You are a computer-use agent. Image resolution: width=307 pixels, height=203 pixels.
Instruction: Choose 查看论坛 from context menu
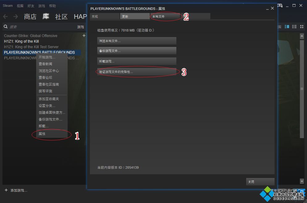52,78
